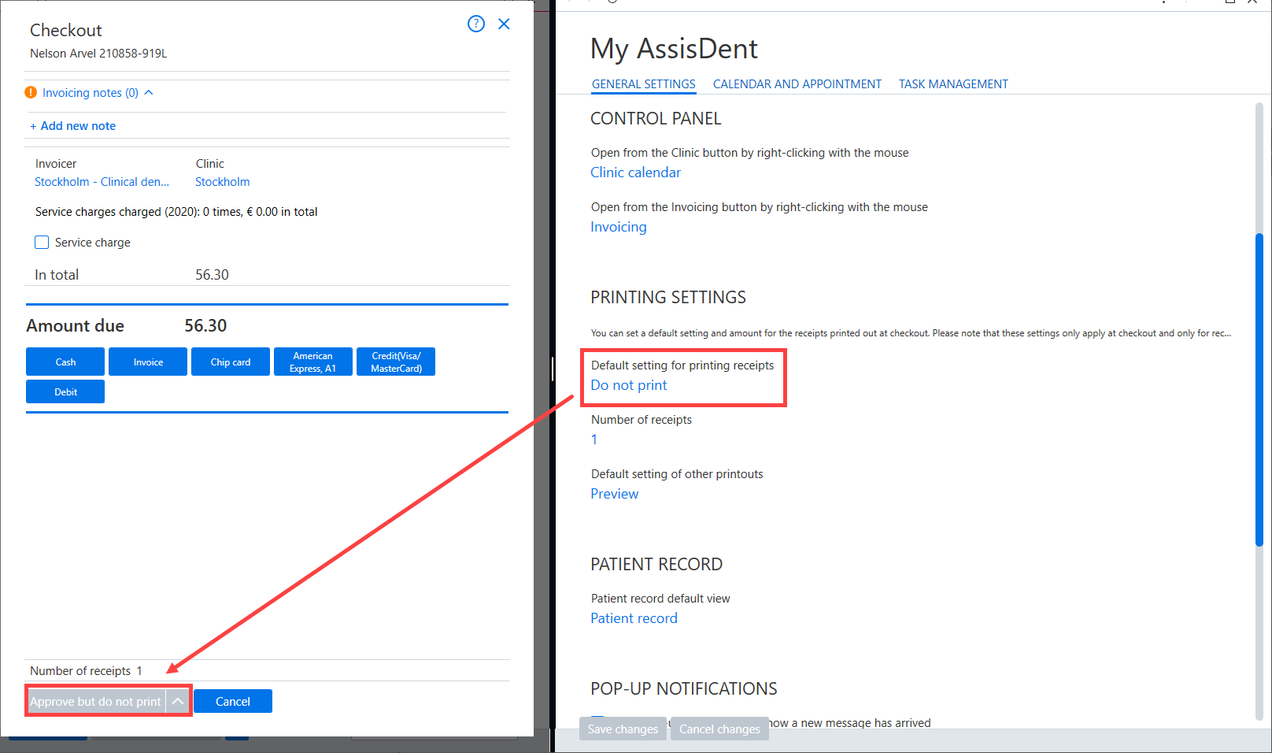Viewport: 1272px width, 753px height.
Task: Click the PRINTING SETTINGS heading
Action: [668, 298]
